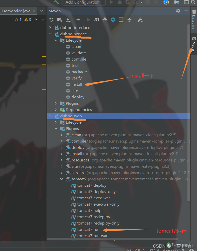Click the Show Dependencies diagram icon
The image size is (197, 251).
[121, 20]
